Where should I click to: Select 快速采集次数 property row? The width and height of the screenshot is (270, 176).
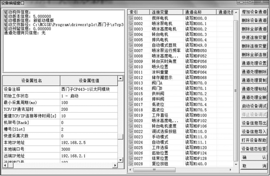[60, 136]
